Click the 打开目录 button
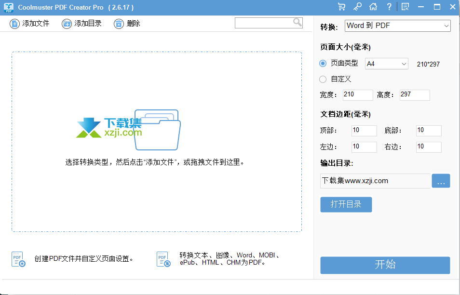 [346, 204]
